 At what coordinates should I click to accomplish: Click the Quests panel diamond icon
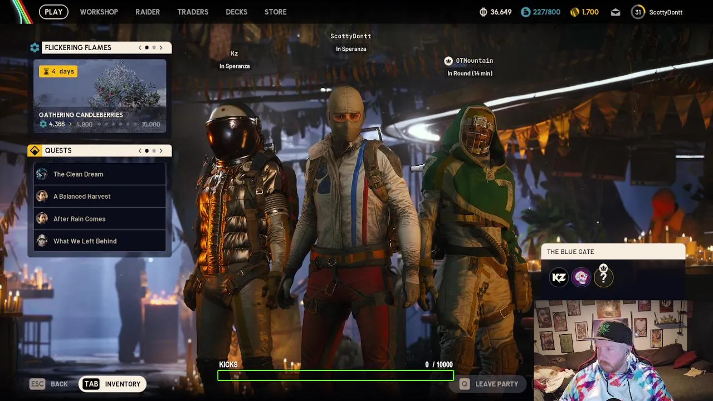[x=35, y=150]
